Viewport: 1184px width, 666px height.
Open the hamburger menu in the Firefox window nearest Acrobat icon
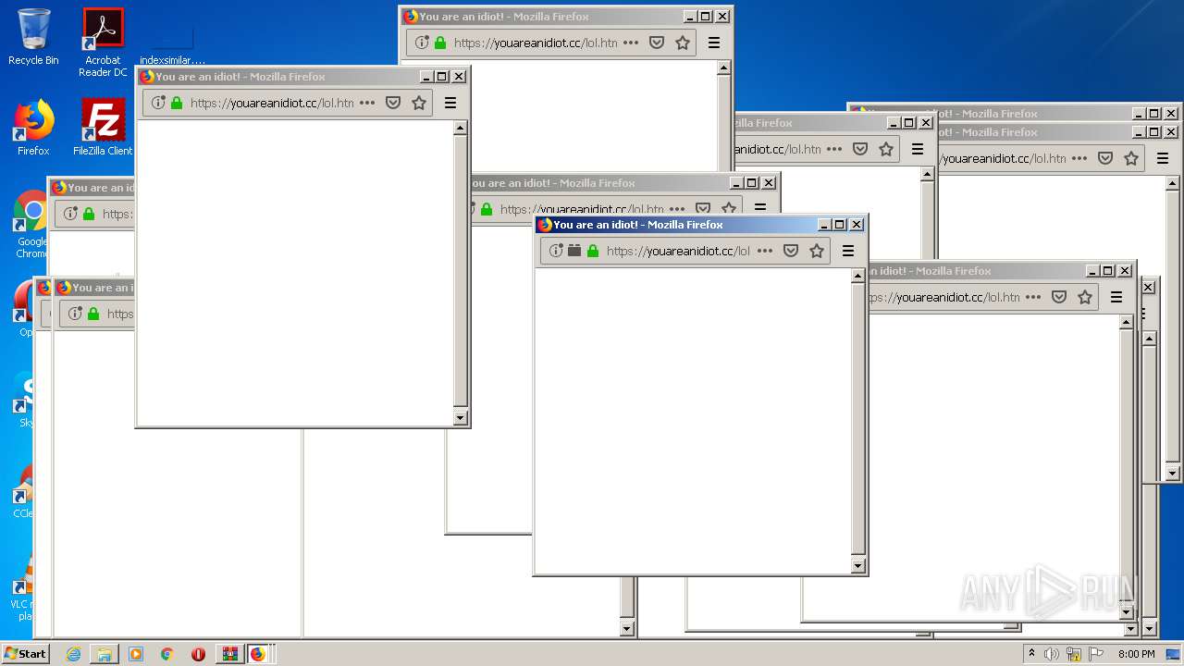450,103
